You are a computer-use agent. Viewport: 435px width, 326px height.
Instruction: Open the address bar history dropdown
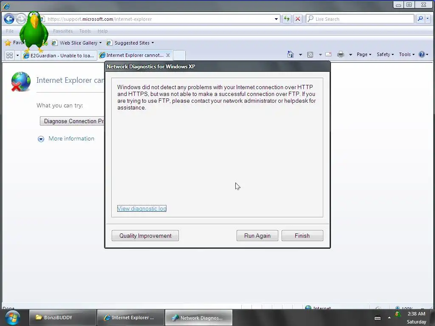[276, 19]
